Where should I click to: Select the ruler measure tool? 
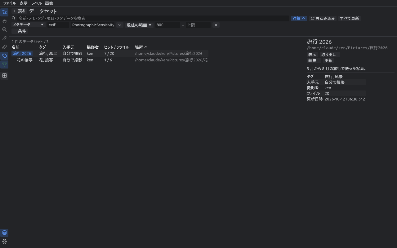pyautogui.click(x=4, y=47)
